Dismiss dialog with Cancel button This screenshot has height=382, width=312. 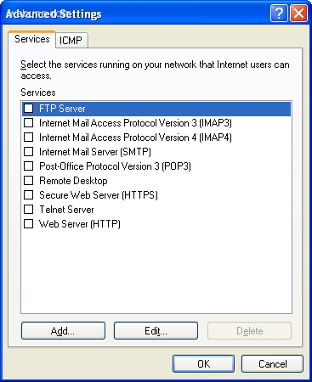point(272,364)
